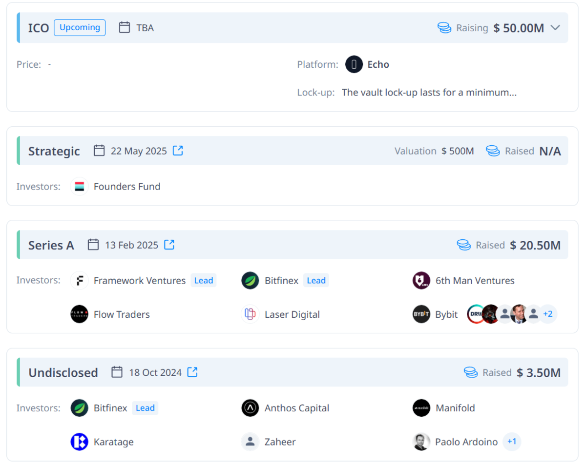This screenshot has height=463, width=586.
Task: Click the Bybit logo
Action: point(421,314)
